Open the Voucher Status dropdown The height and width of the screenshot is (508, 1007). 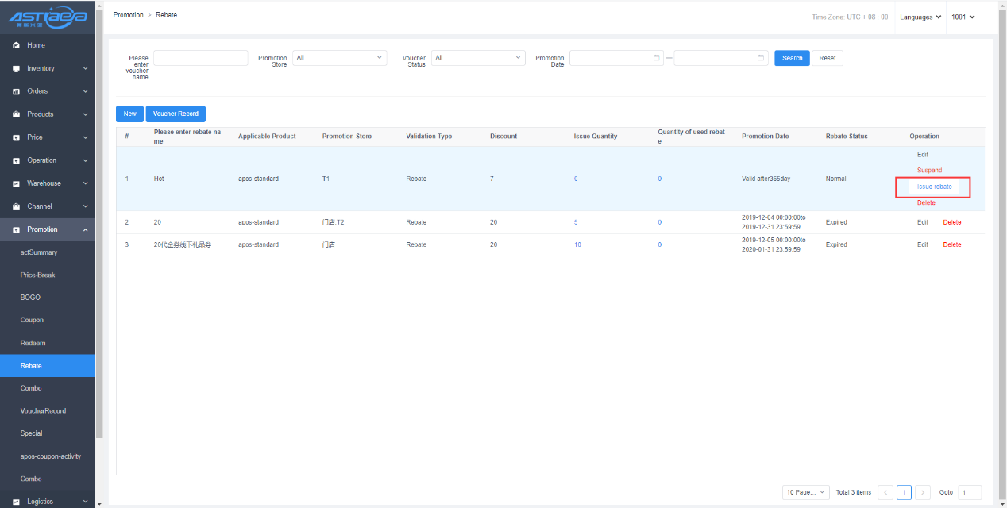point(478,58)
